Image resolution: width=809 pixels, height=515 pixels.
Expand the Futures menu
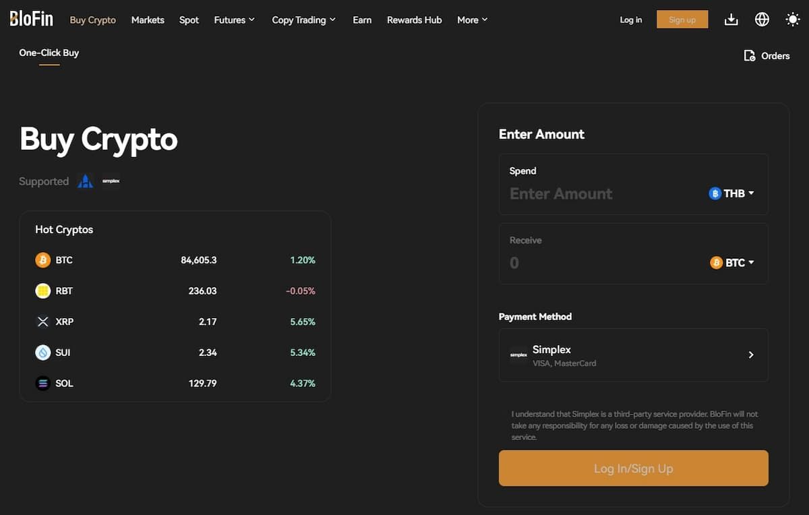pyautogui.click(x=235, y=20)
